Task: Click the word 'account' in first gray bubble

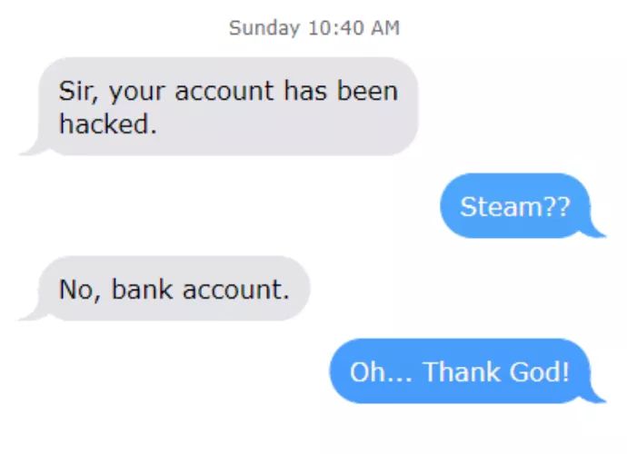Action: [224, 91]
